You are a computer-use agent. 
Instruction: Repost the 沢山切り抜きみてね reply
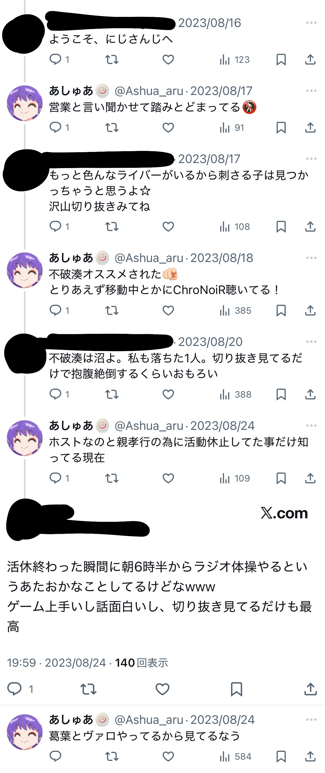[112, 227]
